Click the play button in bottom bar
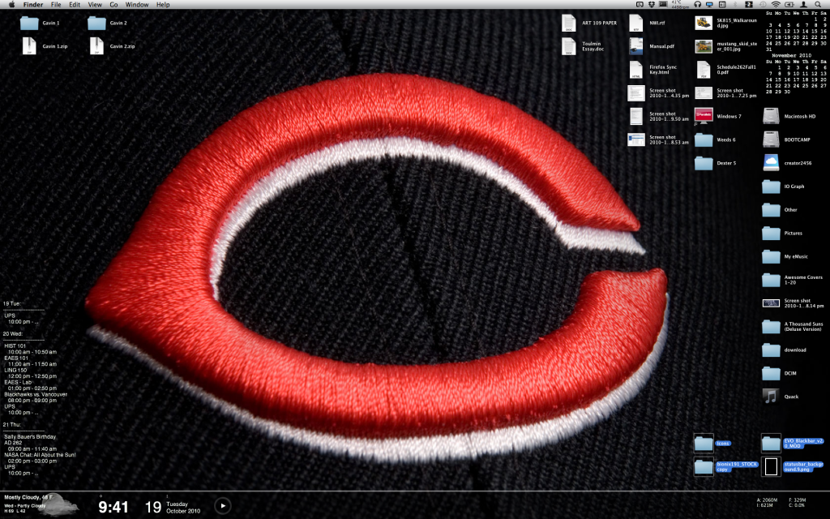 click(x=223, y=506)
